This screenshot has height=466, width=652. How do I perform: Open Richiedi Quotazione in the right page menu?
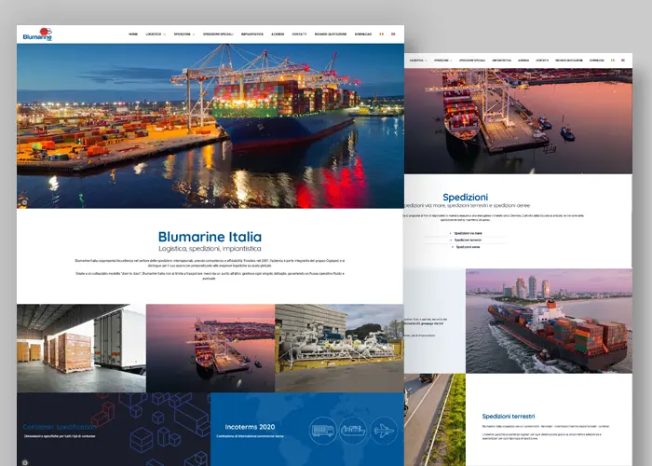click(x=569, y=61)
